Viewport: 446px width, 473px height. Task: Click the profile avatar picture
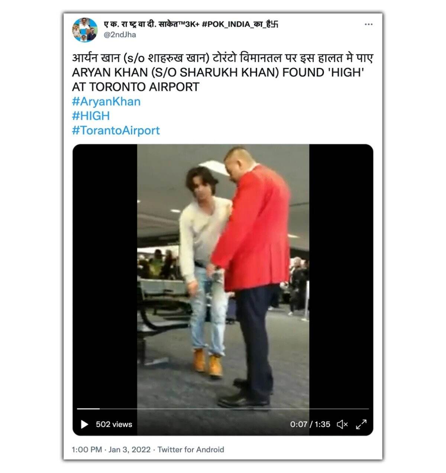click(x=85, y=30)
